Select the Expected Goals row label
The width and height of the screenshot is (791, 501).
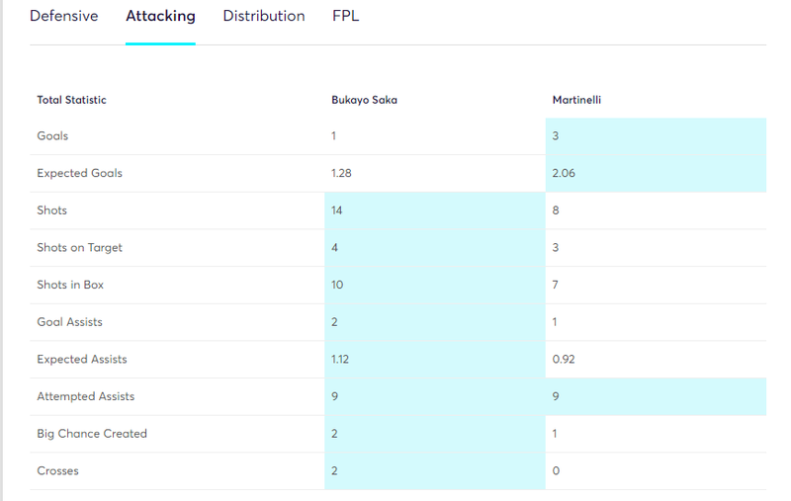[80, 173]
